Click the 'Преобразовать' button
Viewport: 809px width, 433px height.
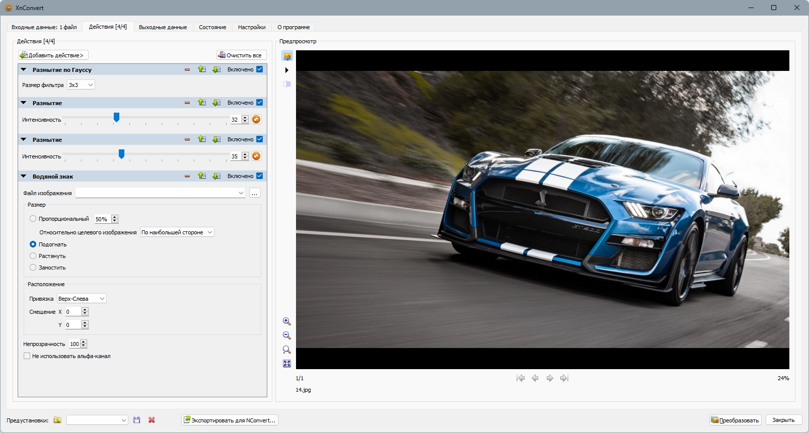(735, 420)
